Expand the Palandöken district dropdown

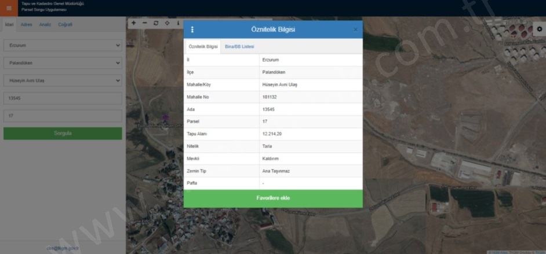click(63, 63)
